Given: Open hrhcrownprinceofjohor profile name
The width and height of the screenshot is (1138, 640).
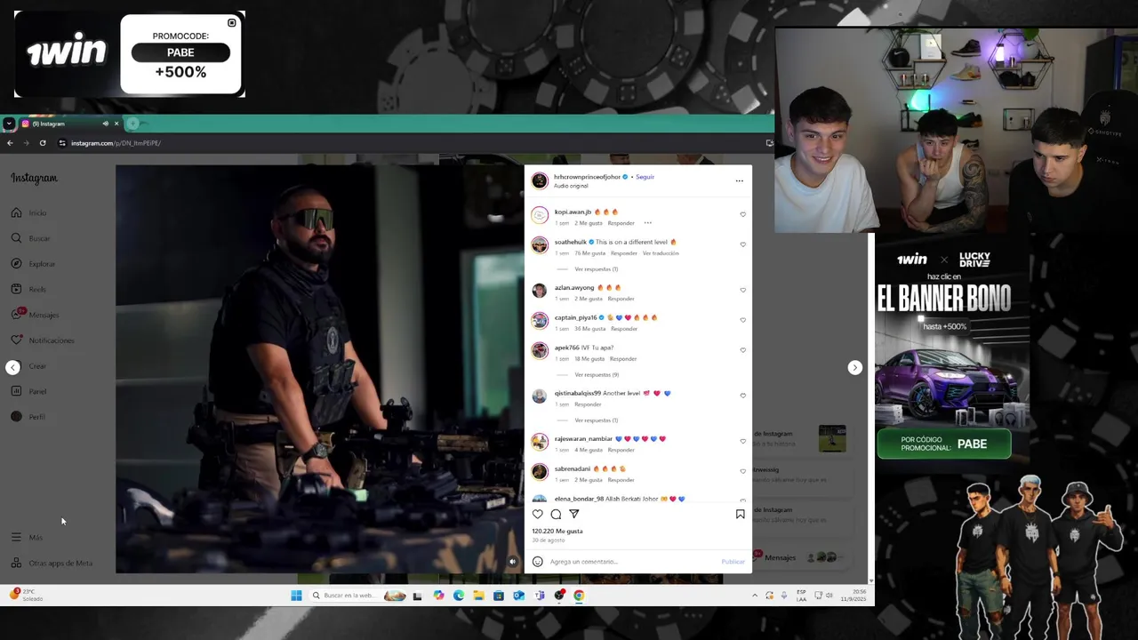Looking at the screenshot, I should 587,177.
